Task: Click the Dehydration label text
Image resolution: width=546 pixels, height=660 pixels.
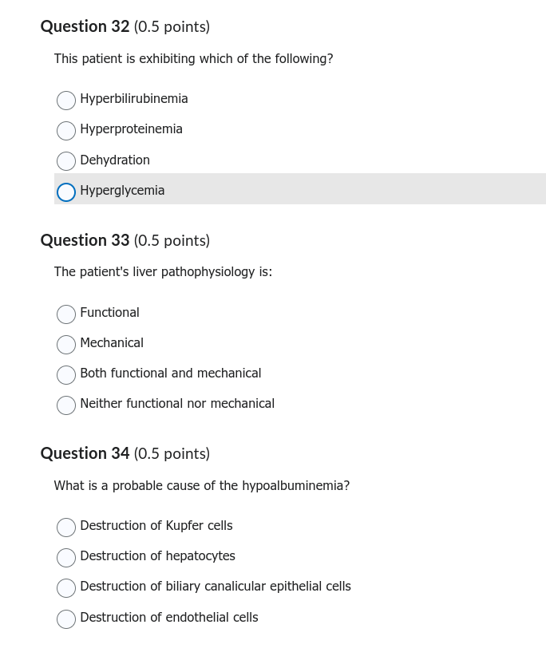Action: coord(115,160)
